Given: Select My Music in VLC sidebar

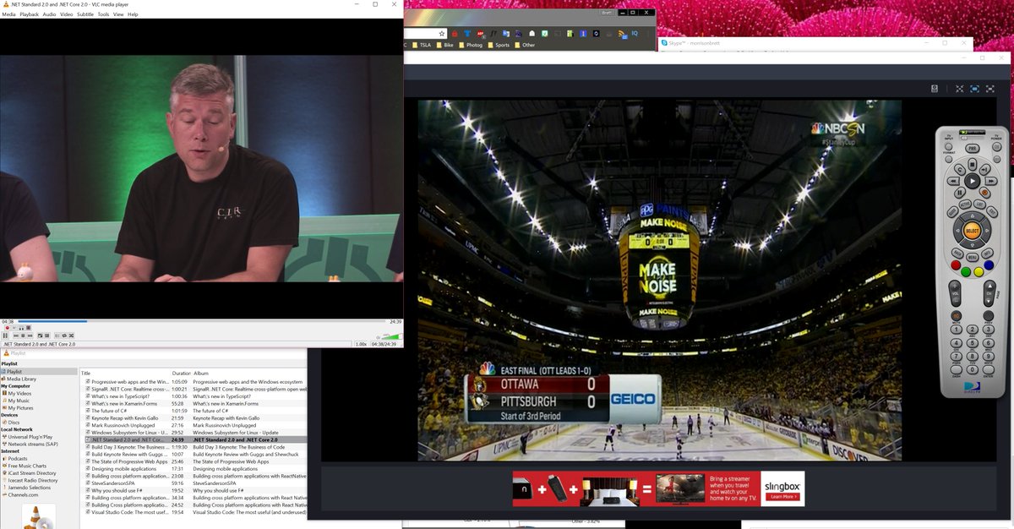Looking at the screenshot, I should coord(18,401).
